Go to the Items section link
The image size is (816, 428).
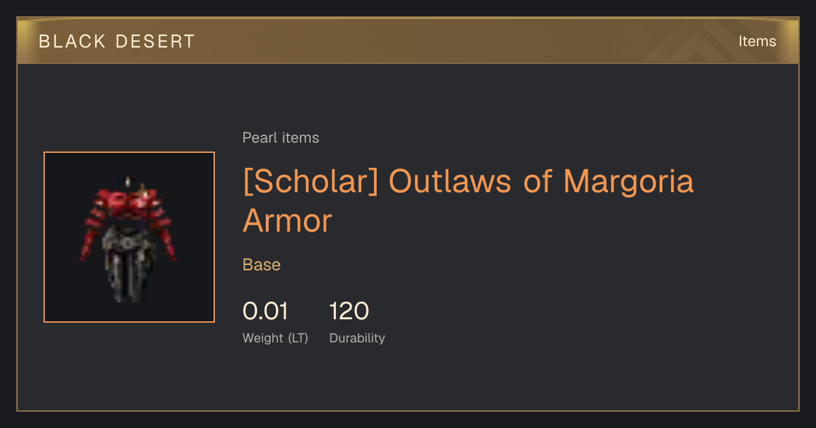pyautogui.click(x=758, y=41)
